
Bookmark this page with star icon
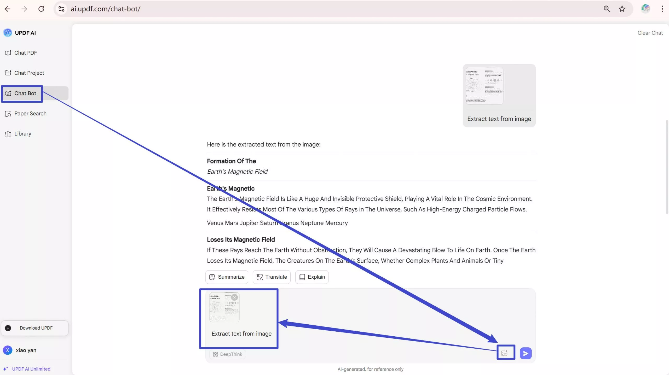[622, 9]
